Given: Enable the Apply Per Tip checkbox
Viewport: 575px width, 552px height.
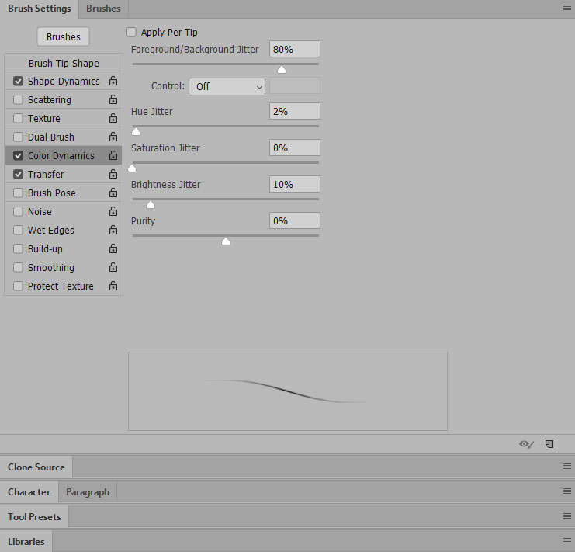Looking at the screenshot, I should coord(131,33).
